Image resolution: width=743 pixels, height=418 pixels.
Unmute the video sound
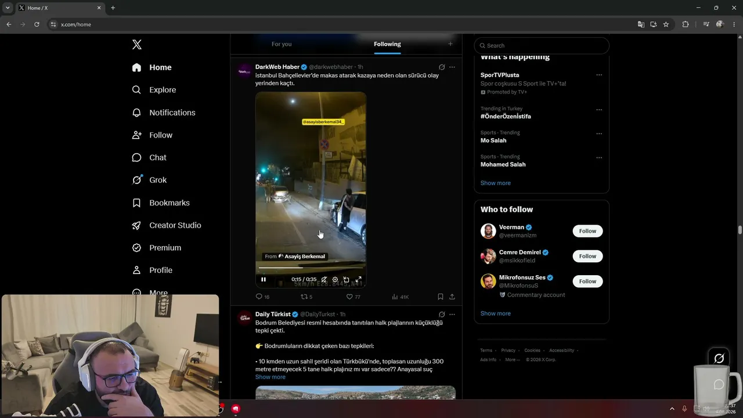(x=324, y=279)
